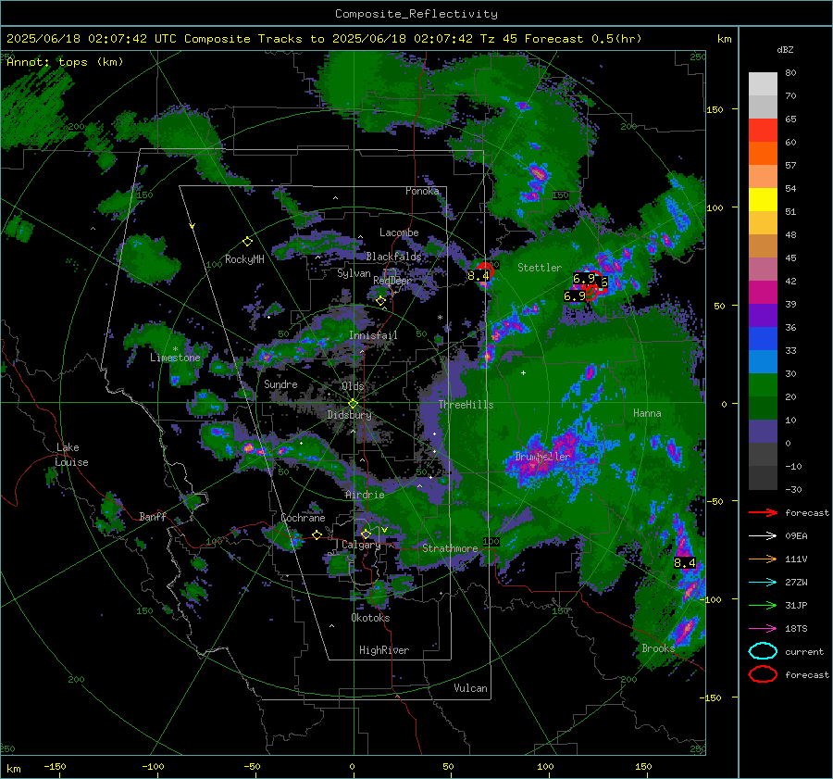Click the yellow diamond marker near Cochrane
833x779 pixels.
pos(317,534)
